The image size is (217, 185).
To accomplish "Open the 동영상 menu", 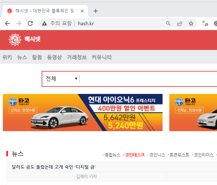I will coord(54,57).
